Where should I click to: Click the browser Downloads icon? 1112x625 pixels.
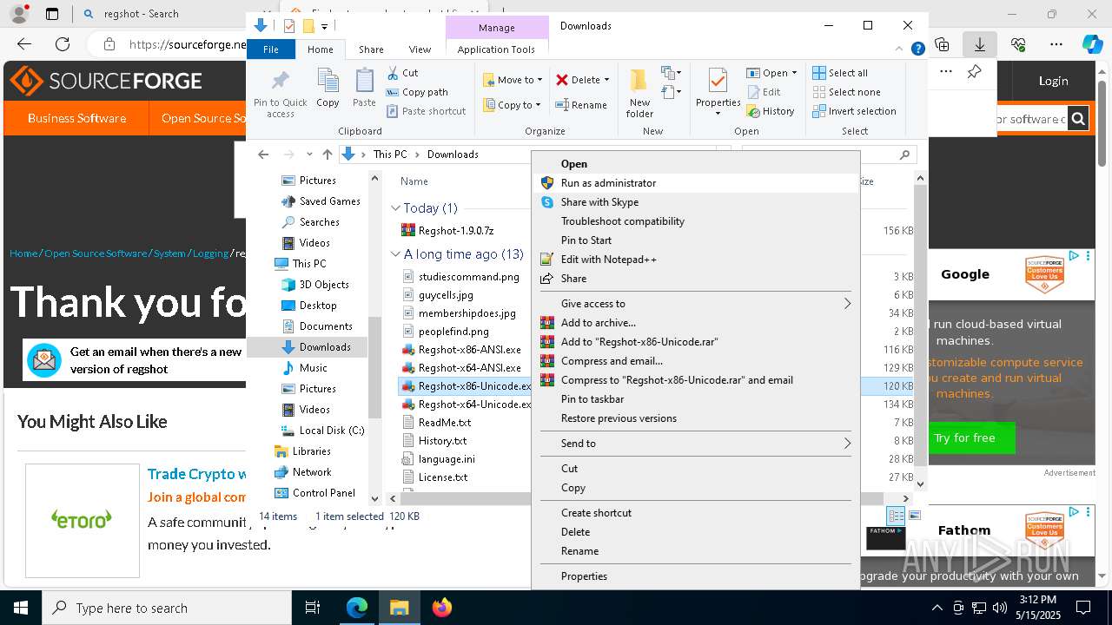click(x=979, y=44)
